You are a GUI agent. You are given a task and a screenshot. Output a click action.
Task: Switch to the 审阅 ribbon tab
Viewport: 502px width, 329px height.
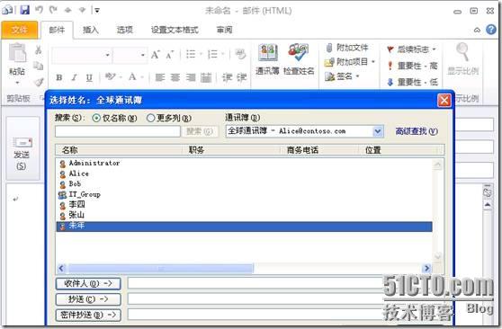click(x=224, y=30)
